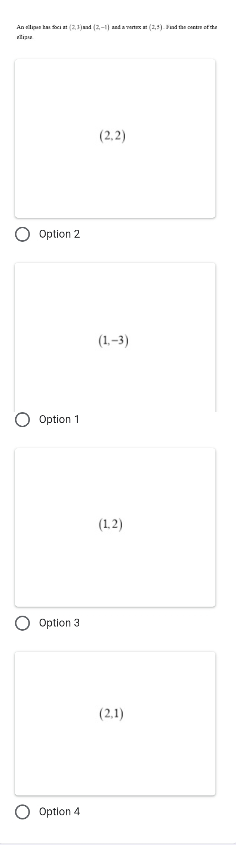Click the focus coordinate (2,−1) in the question
Viewport: 236px width, 845px height.
click(101, 27)
